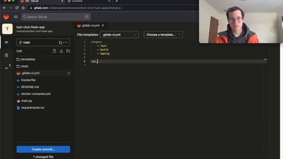Click the deploy stage text on line 4
The width and height of the screenshot is (283, 159).
point(105,54)
